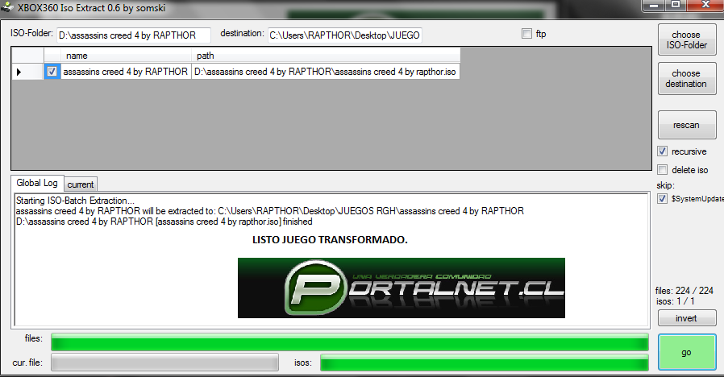Close the Iso Extract window
This screenshot has width=724, height=377.
coord(705,6)
